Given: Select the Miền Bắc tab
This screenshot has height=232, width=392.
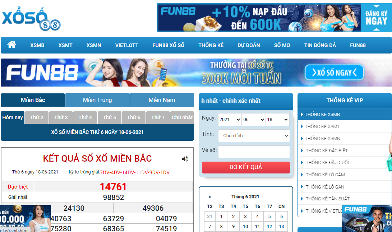Looking at the screenshot, I should click(x=33, y=100).
